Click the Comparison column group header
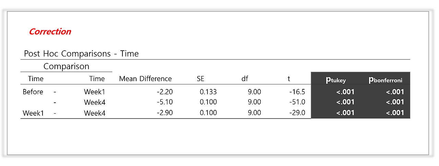The height and width of the screenshot is (166, 439). (x=66, y=66)
